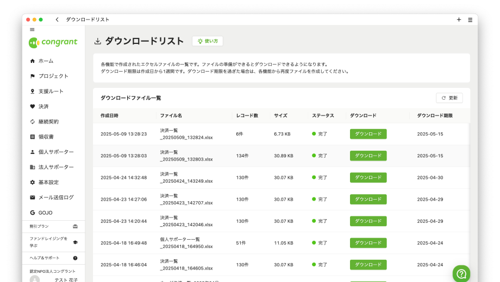Download the file 決済一覧_20250418_164605.xlsx
500x282 pixels.
point(368,265)
